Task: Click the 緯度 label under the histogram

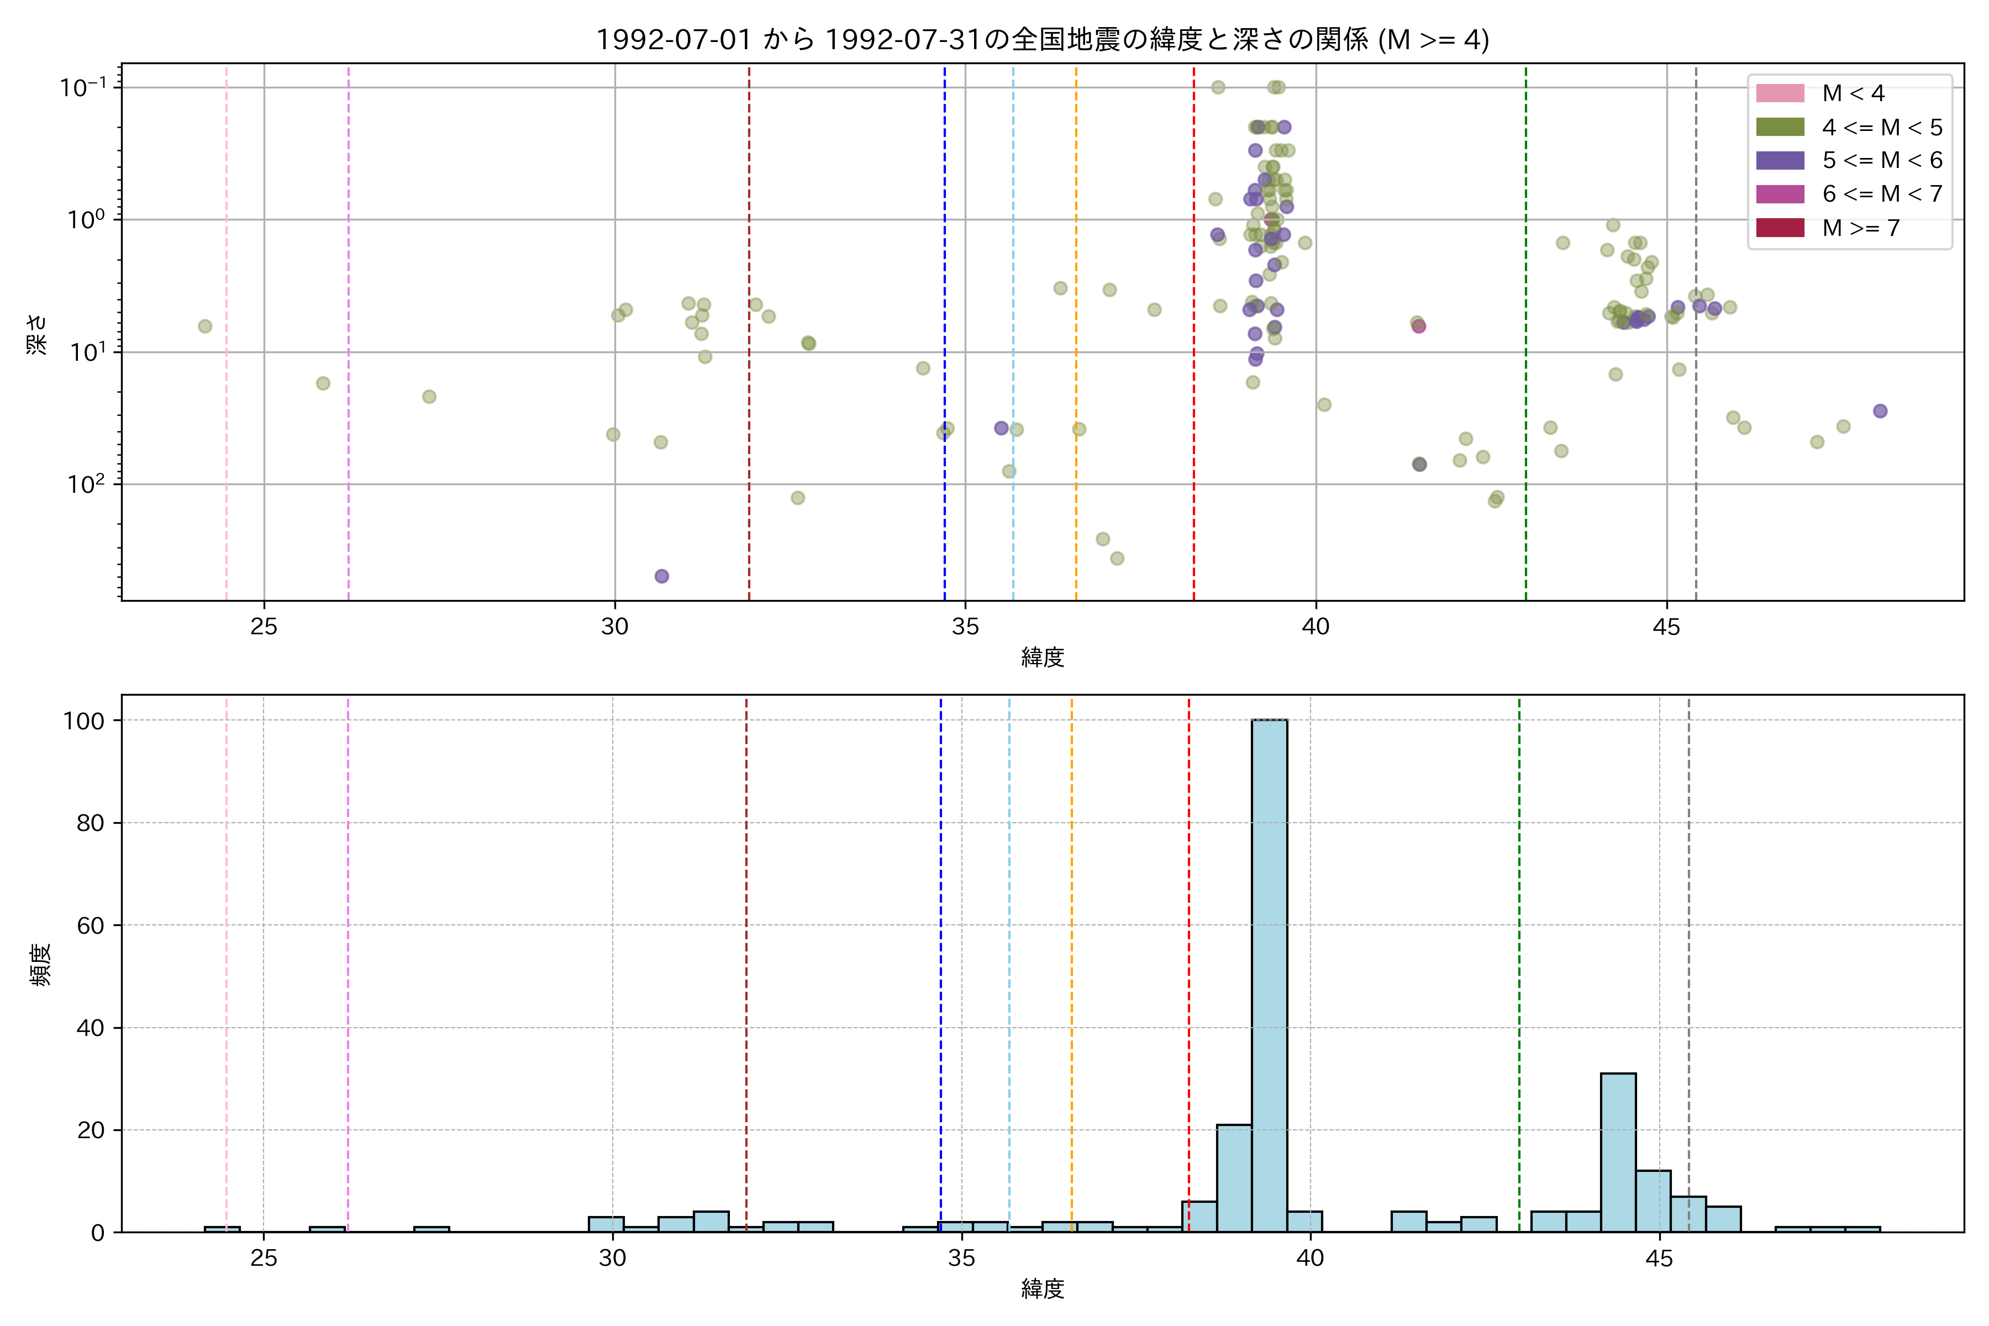Action: (1042, 1289)
